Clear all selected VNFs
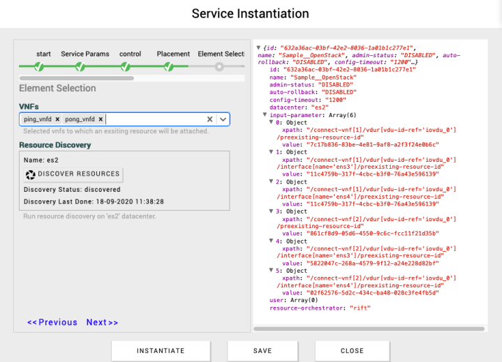 coord(209,119)
